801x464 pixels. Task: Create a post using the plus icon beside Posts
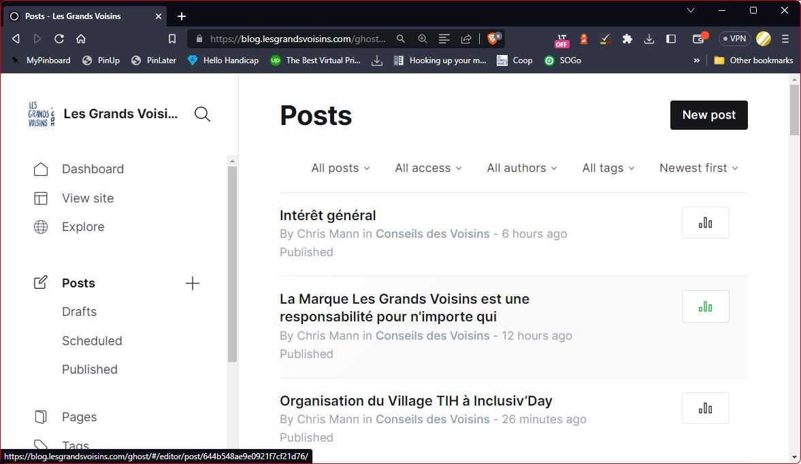coord(193,283)
